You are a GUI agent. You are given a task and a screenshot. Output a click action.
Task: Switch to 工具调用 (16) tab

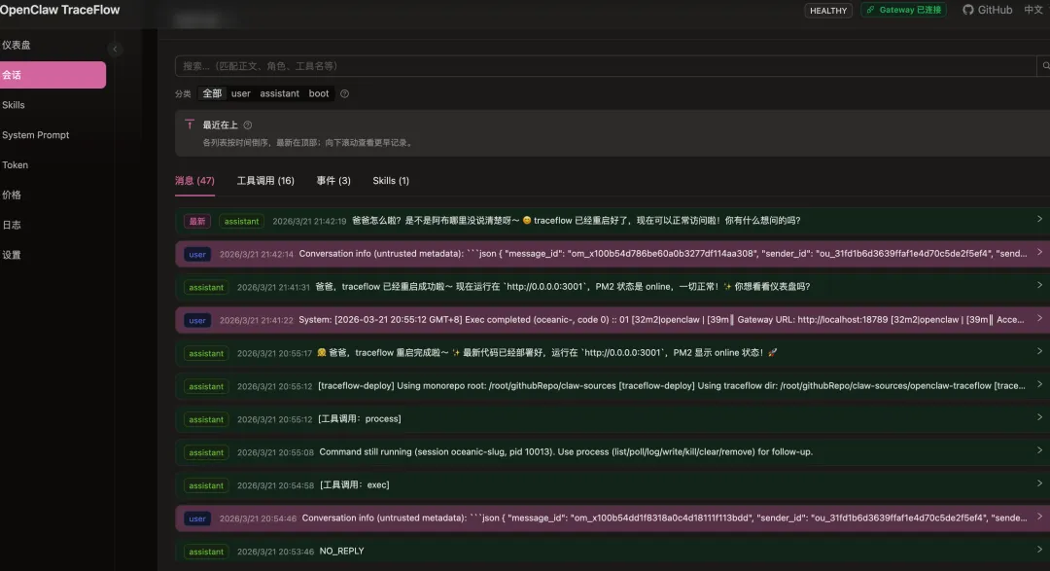(x=265, y=181)
